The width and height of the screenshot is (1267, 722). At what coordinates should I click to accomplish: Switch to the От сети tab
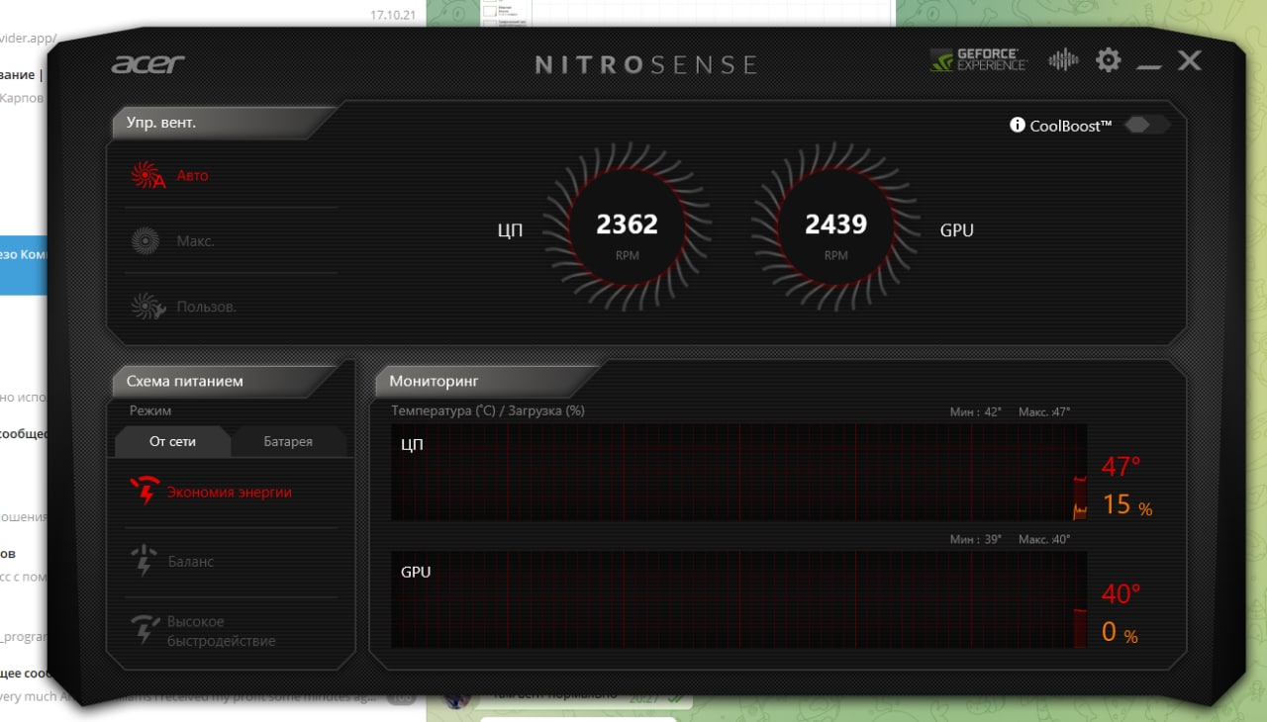coord(172,441)
